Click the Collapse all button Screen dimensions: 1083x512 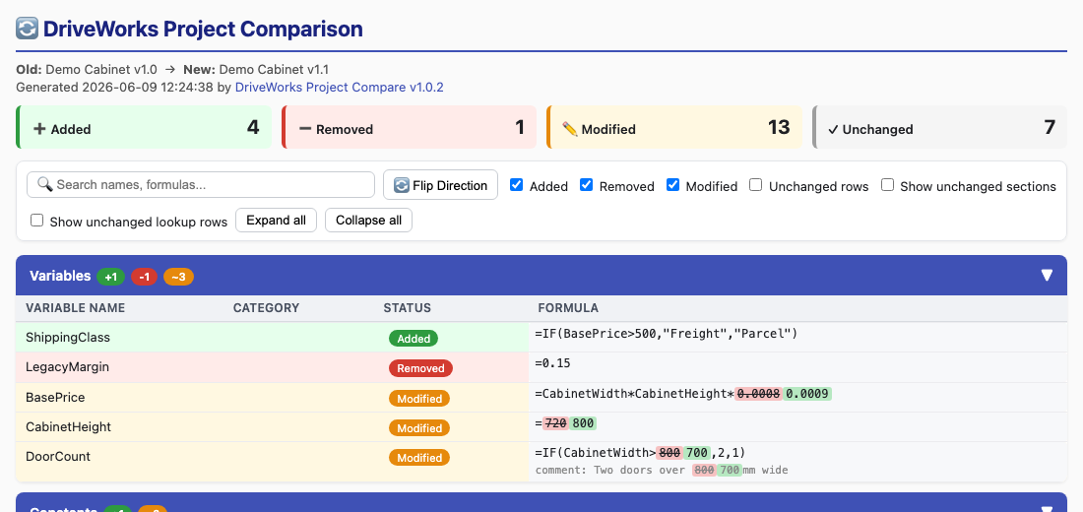(369, 221)
